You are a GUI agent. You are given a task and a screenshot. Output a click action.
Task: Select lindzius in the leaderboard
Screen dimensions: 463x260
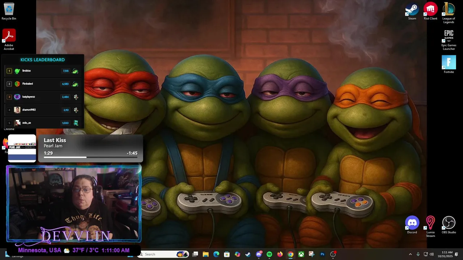(x=26, y=71)
